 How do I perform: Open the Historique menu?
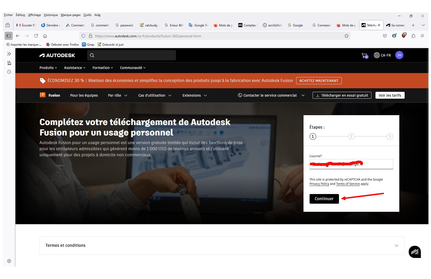tap(51, 15)
